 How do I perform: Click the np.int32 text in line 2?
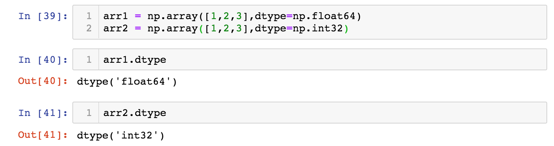point(318,28)
